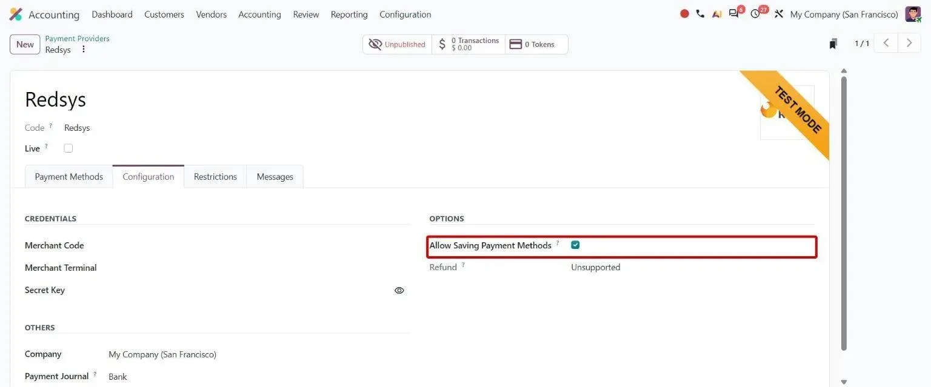This screenshot has height=387, width=931.
Task: Click the 1 / 1 pager counter
Action: 862,43
